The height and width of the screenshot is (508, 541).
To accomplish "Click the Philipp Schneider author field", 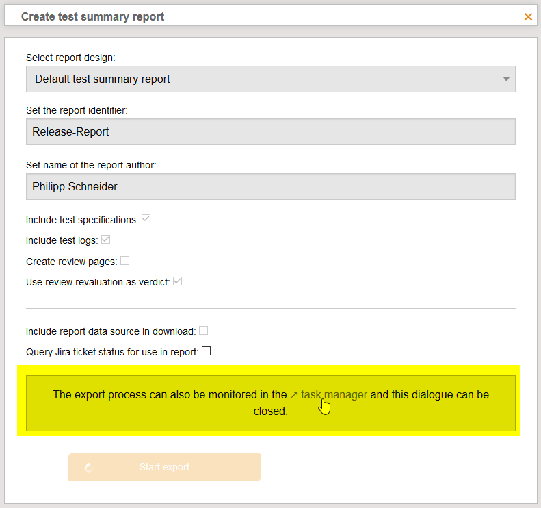I will coord(270,186).
